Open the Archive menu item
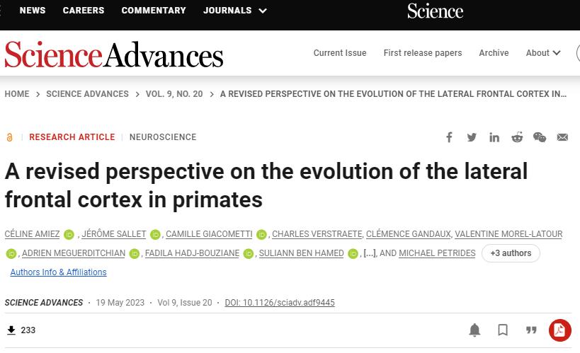This screenshot has width=580, height=353. tap(494, 53)
